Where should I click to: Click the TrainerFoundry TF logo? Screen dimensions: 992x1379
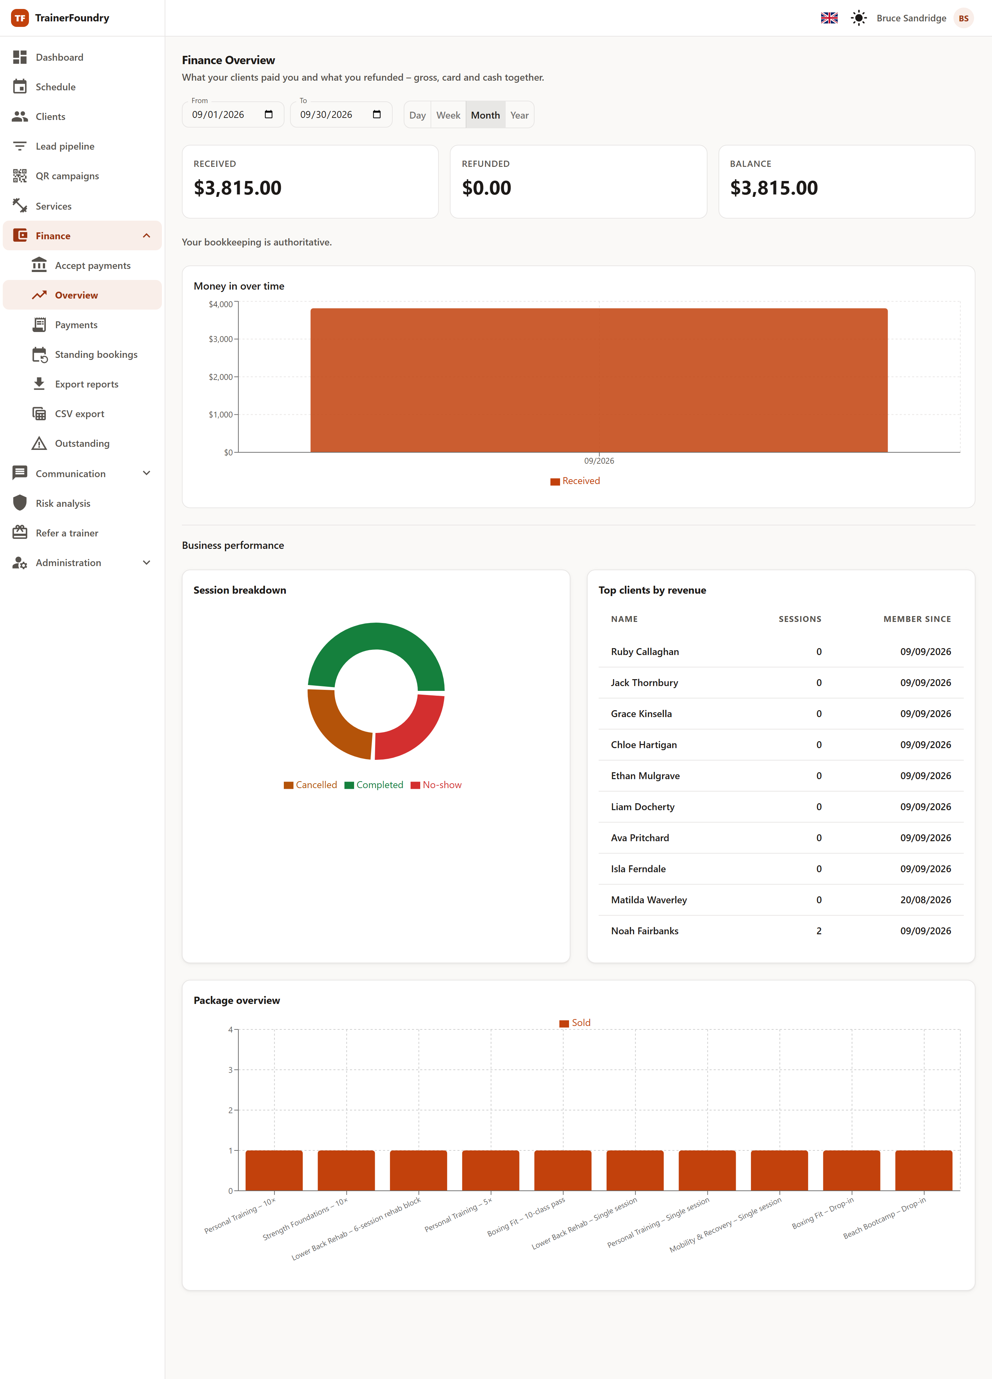pyautogui.click(x=20, y=18)
